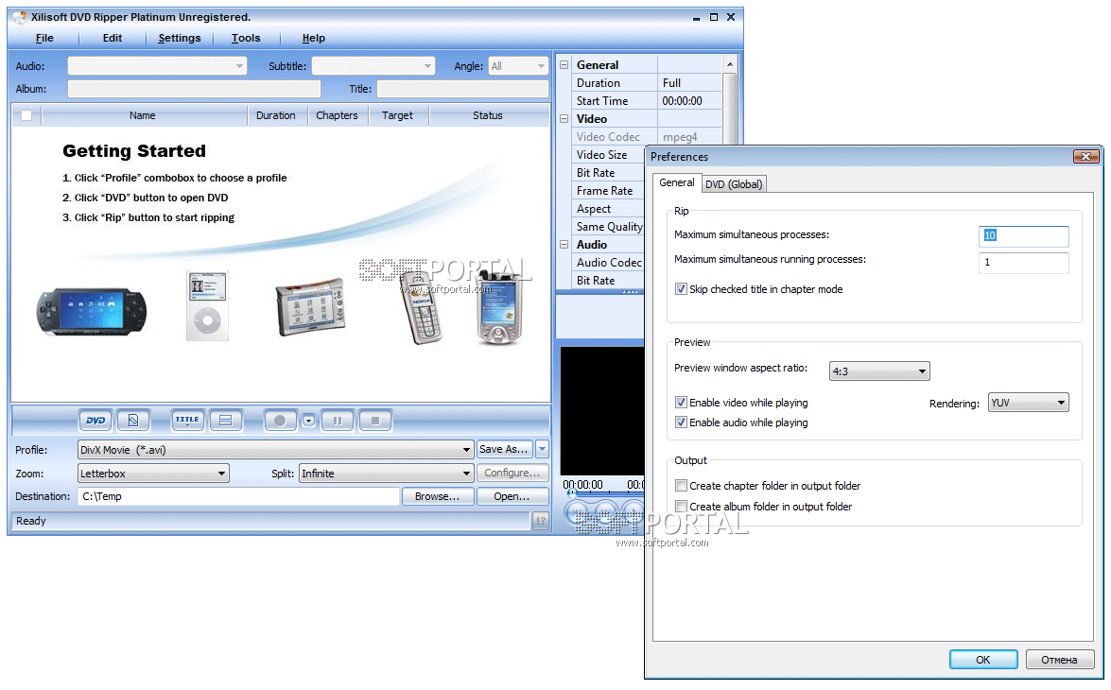Click the Title text field
The image size is (1111, 690).
(462, 89)
